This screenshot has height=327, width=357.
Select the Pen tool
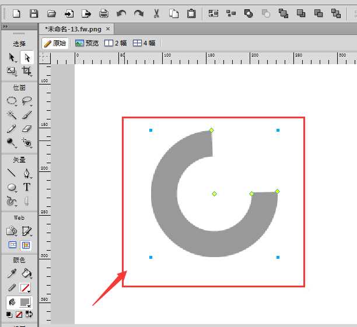[x=27, y=173]
